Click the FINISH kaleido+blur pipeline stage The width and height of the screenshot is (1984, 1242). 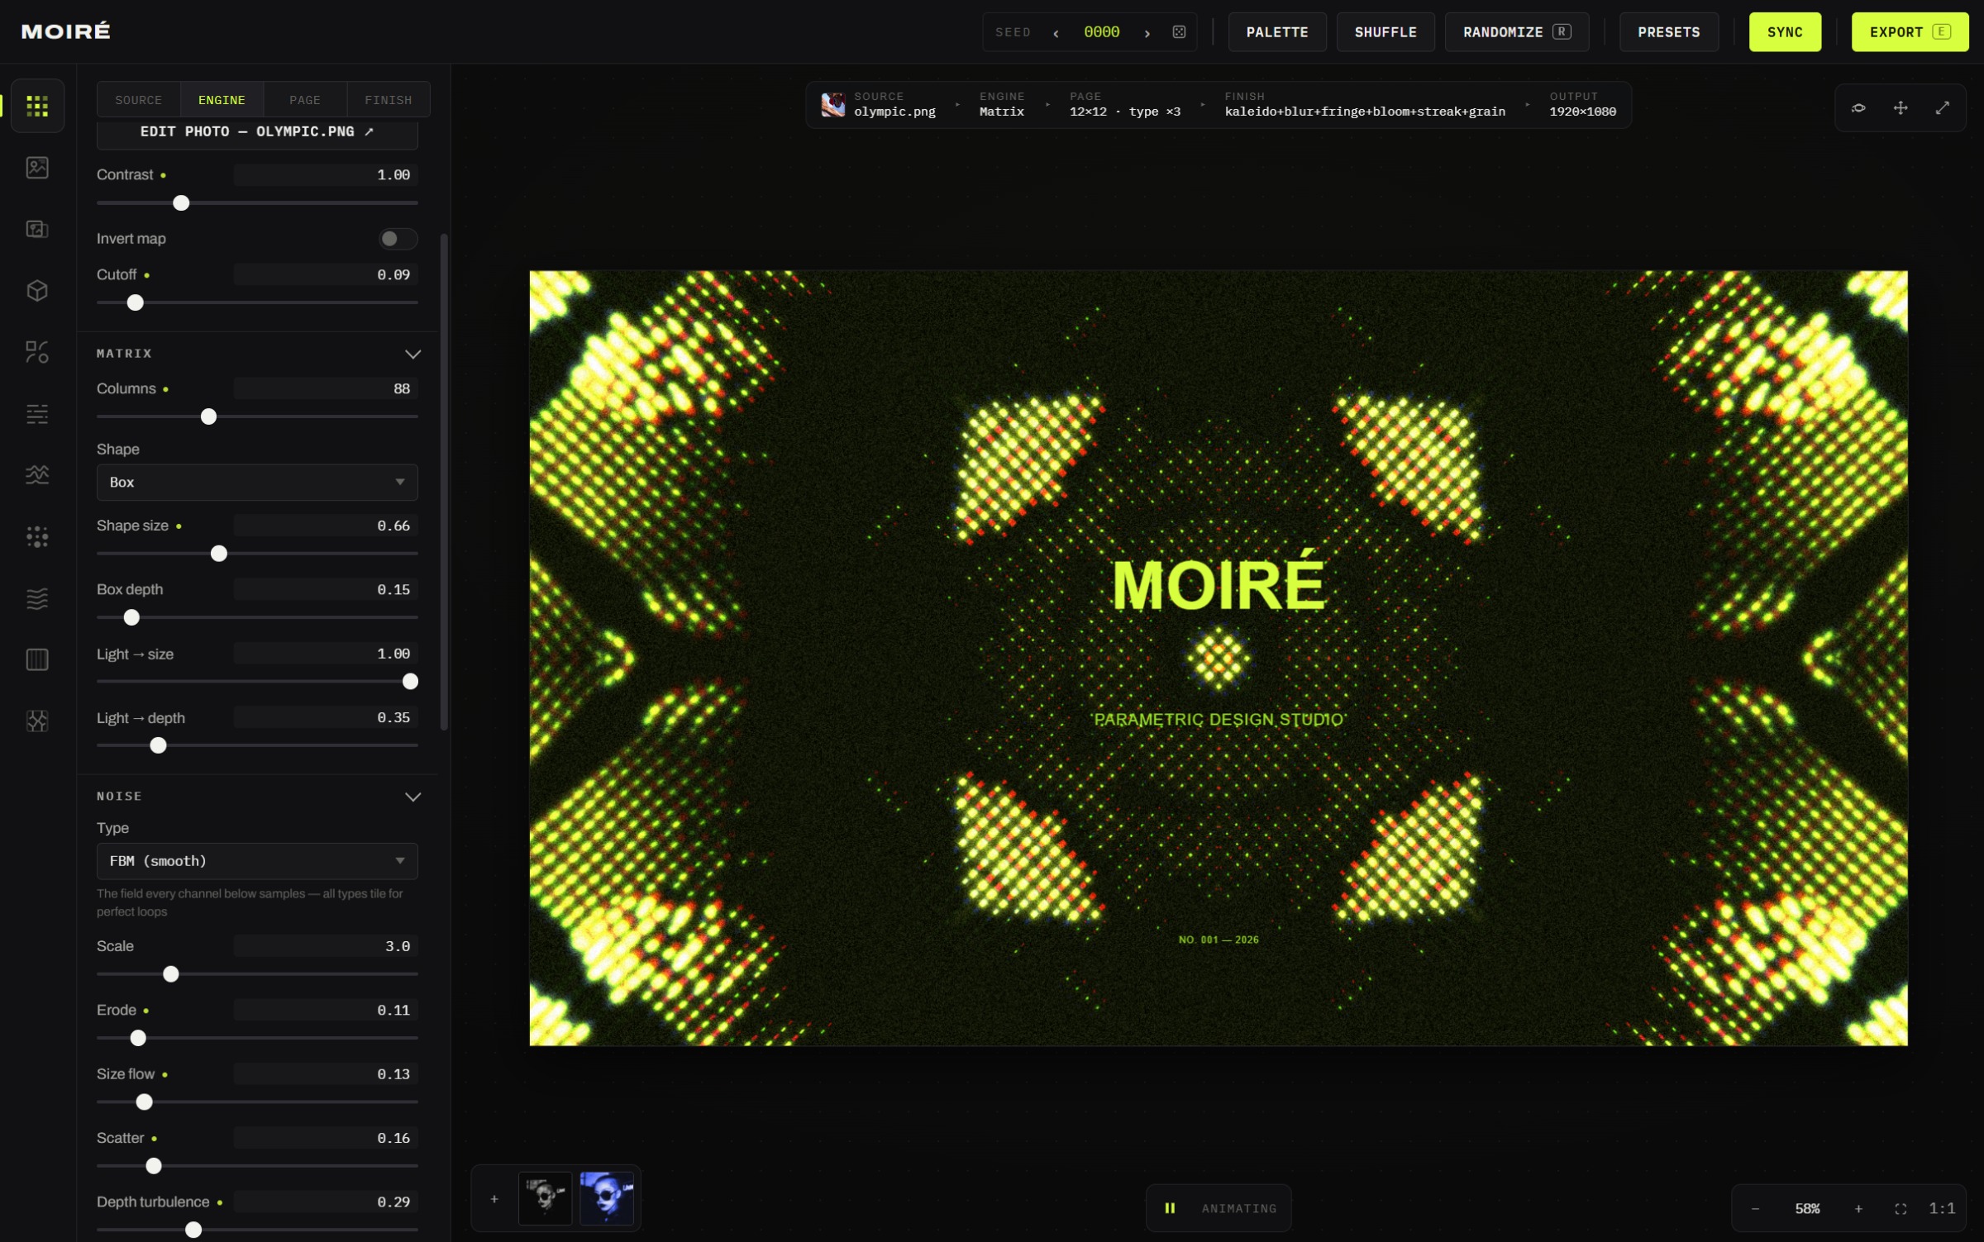[x=1365, y=105]
